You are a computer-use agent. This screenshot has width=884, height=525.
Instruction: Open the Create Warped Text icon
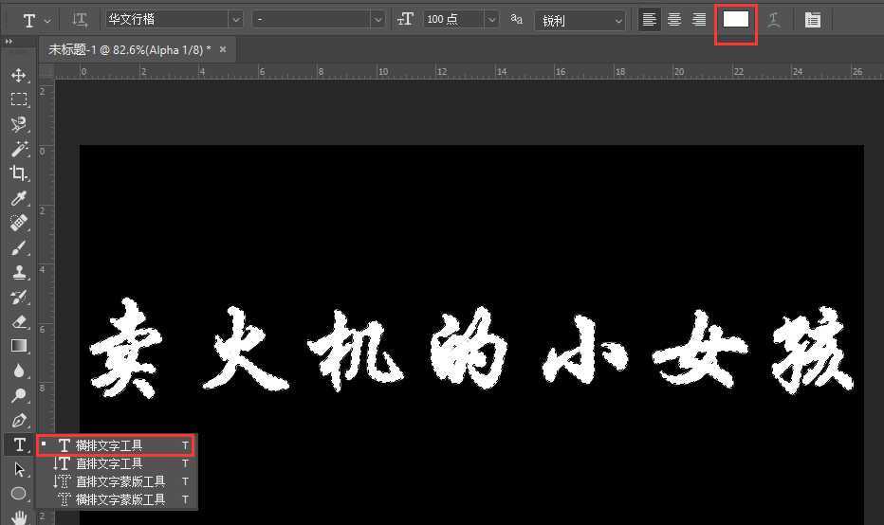(774, 20)
